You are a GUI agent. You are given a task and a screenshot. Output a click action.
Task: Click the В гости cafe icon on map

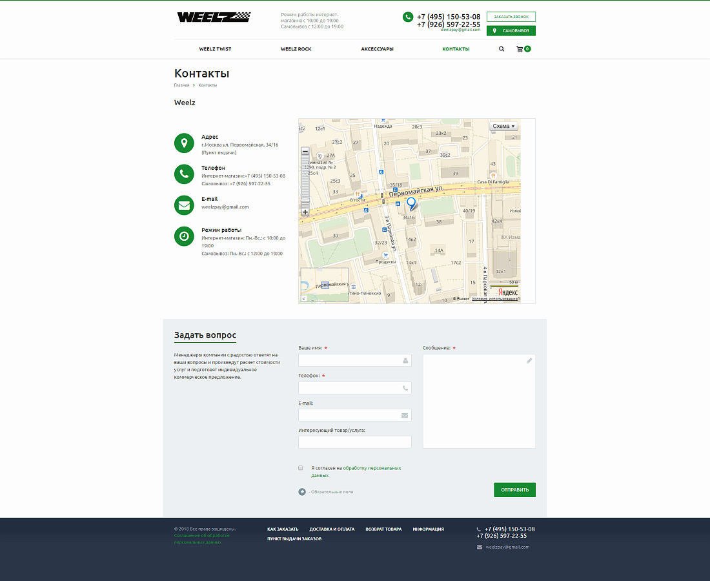click(358, 194)
